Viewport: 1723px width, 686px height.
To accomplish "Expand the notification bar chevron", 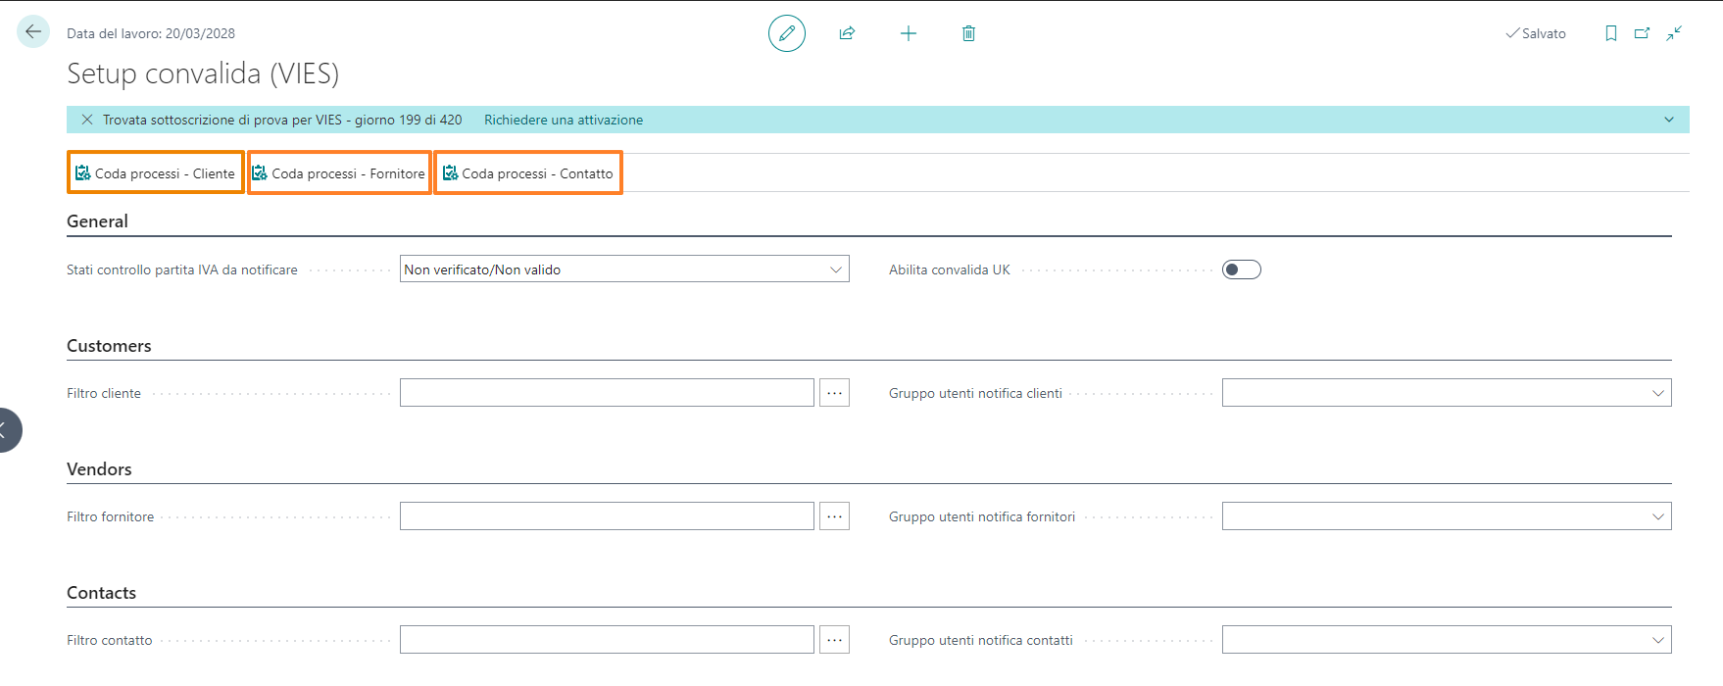I will (x=1669, y=120).
